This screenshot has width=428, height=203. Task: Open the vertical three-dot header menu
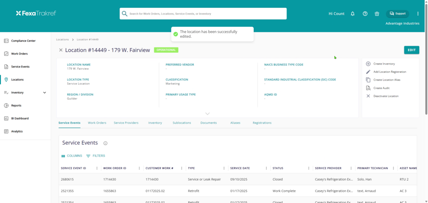click(x=418, y=14)
